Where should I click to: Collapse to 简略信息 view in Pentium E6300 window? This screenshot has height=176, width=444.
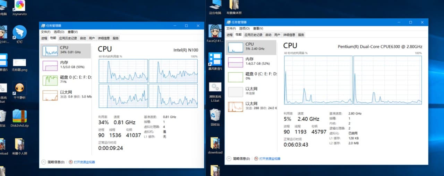click(x=239, y=158)
